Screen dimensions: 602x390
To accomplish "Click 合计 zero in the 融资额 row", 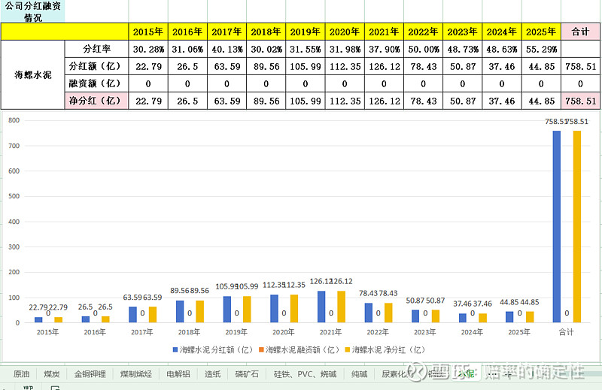I will pos(580,83).
